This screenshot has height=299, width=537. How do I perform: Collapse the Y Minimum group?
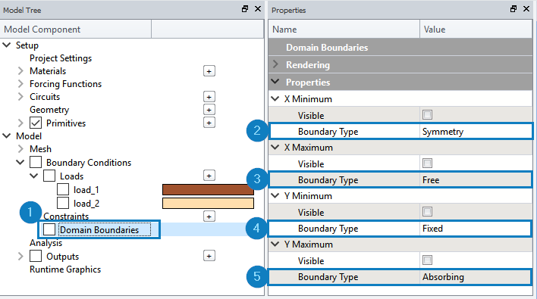click(x=275, y=196)
